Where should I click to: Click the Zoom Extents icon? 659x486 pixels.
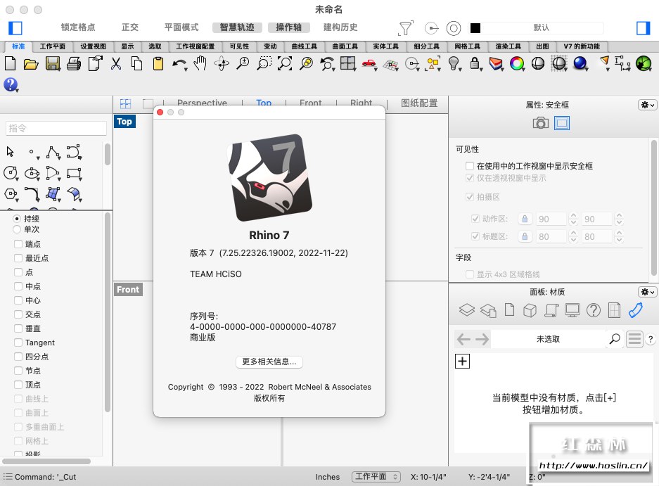point(285,64)
